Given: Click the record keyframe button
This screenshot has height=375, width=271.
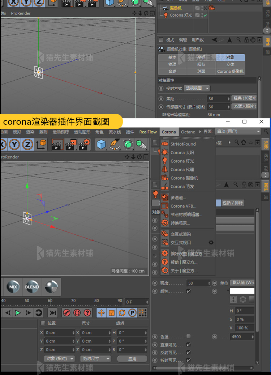Looking at the screenshot, I should (67, 312).
